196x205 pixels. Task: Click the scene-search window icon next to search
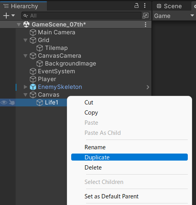(146, 16)
